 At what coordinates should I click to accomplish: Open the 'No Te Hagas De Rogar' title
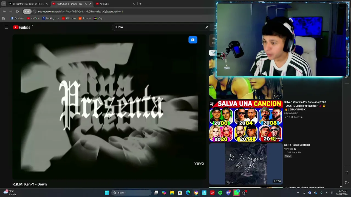pos(297,145)
